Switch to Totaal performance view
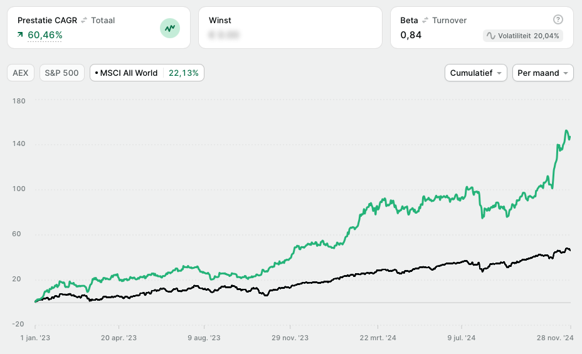This screenshot has width=582, height=354. pyautogui.click(x=103, y=21)
